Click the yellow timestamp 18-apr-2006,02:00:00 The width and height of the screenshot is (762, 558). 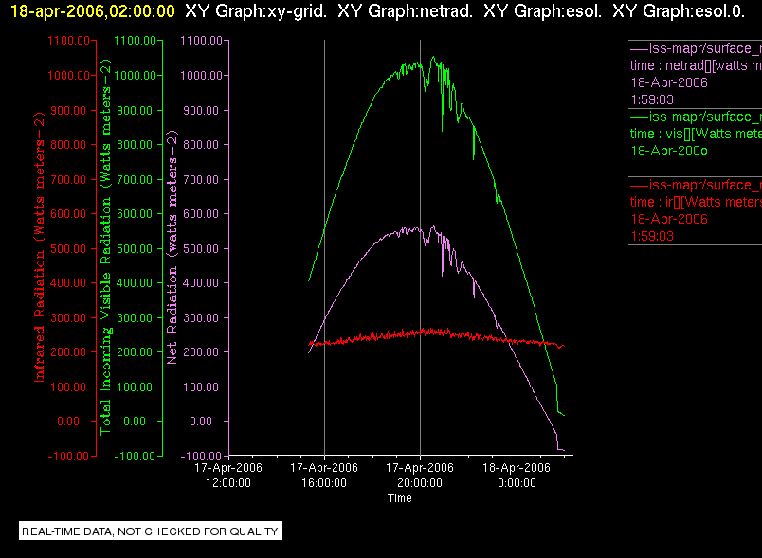(x=92, y=11)
